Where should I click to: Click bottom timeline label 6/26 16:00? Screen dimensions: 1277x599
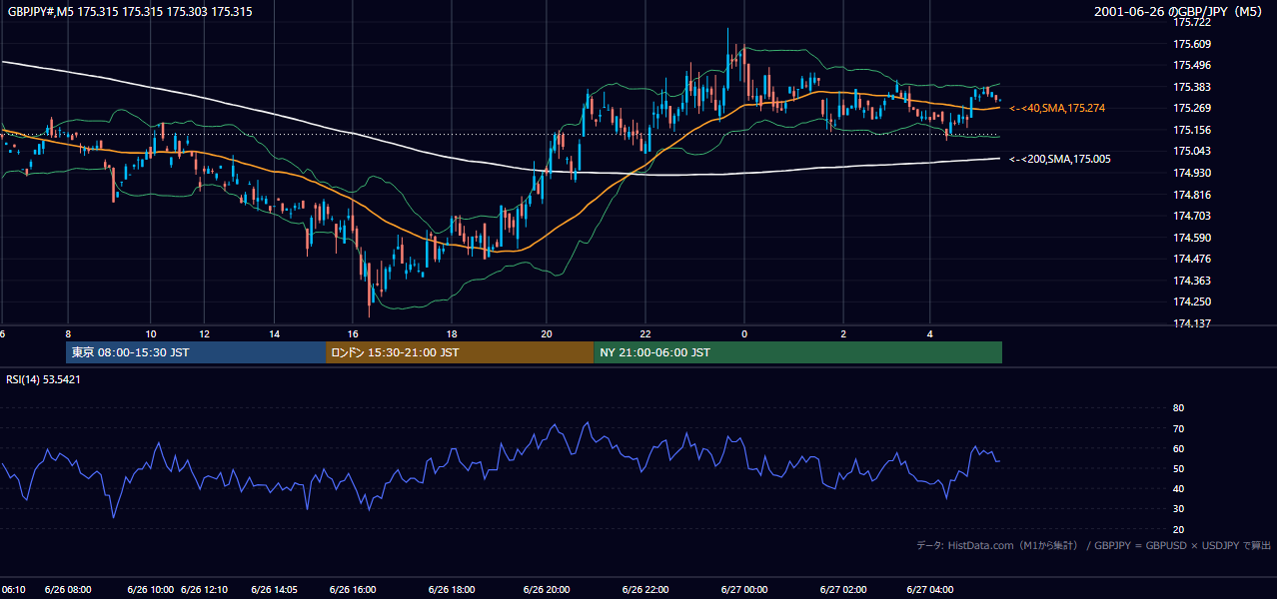pos(353,590)
